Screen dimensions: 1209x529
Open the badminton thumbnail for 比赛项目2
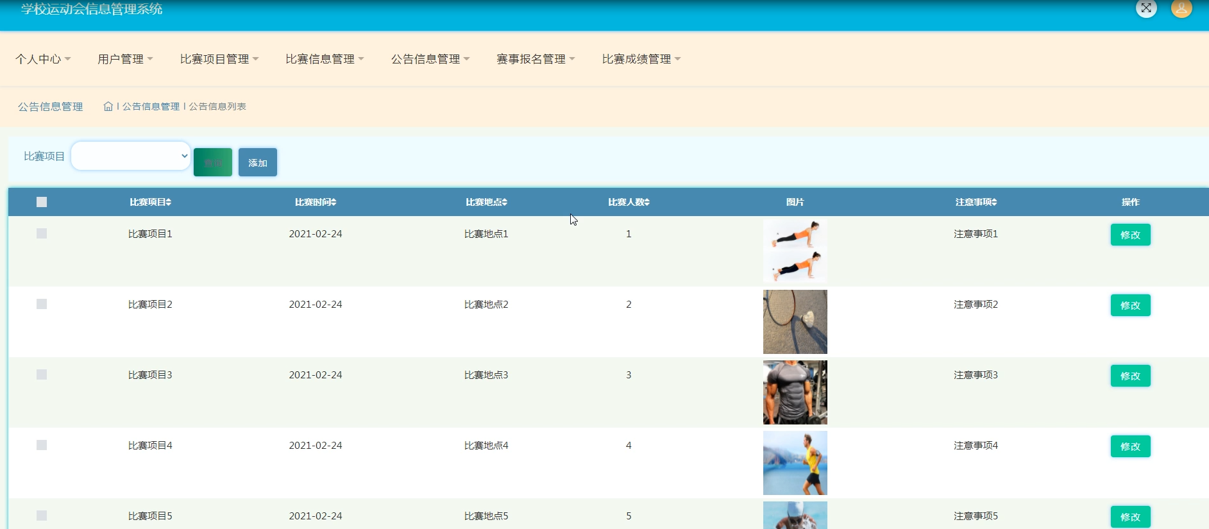[795, 322]
